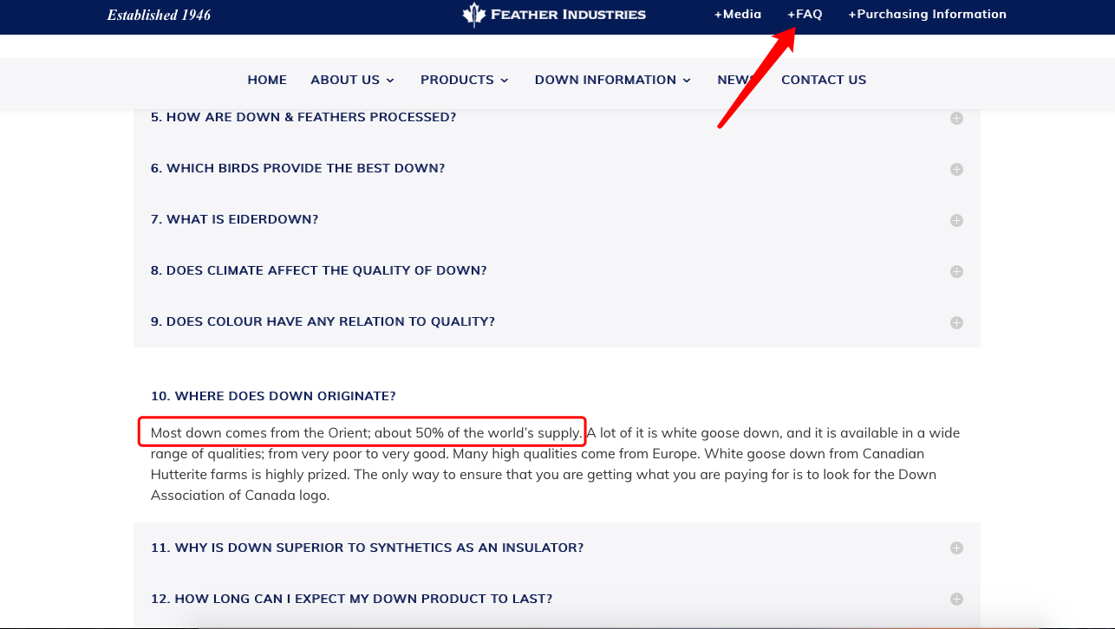The width and height of the screenshot is (1115, 629).
Task: Expand colour relation question with plus icon
Action: [x=956, y=322]
